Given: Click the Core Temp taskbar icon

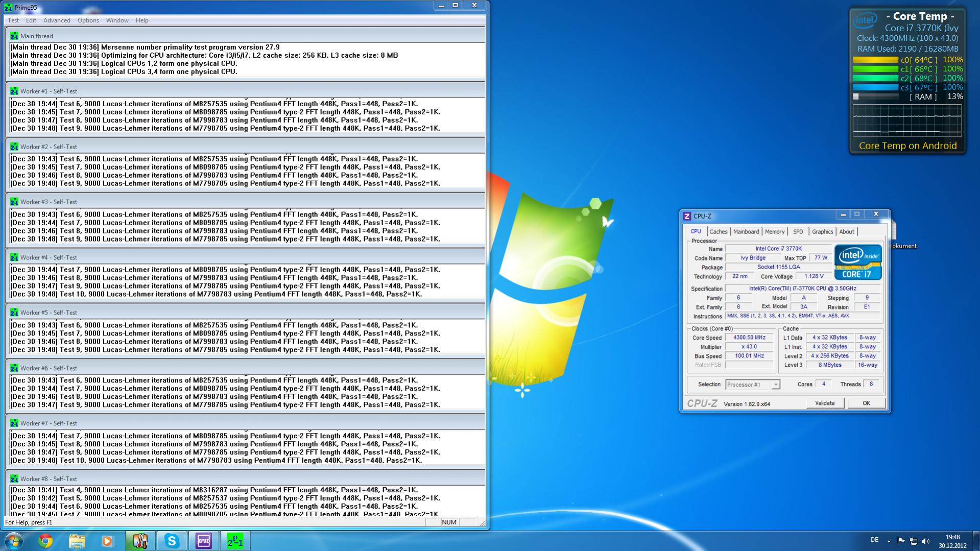Looking at the screenshot, I should coord(140,541).
